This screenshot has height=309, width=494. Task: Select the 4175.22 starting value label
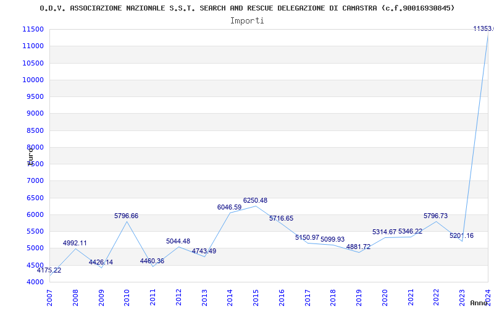coord(49,270)
